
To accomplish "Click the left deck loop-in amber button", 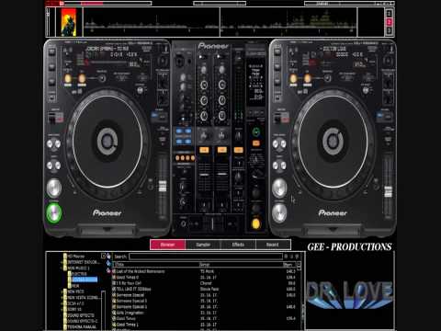I will [x=68, y=79].
